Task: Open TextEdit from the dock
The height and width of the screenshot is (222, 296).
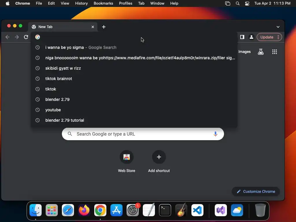Action: [x=149, y=210]
